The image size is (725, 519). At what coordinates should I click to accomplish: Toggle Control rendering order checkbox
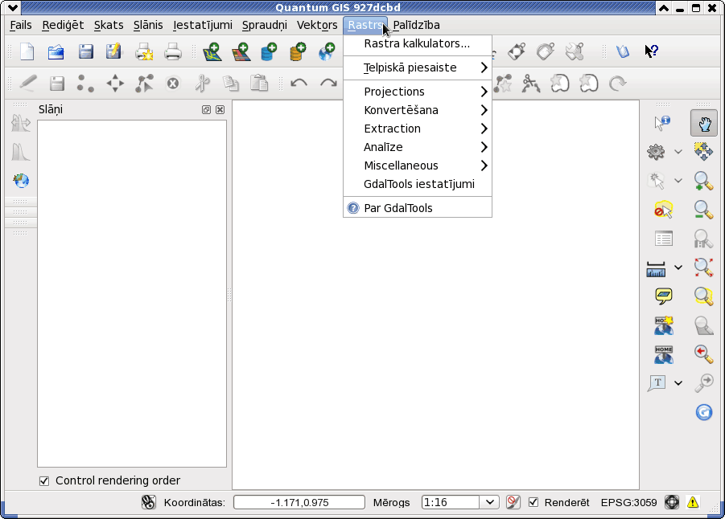pos(44,481)
